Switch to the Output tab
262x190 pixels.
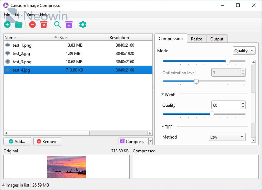click(217, 39)
